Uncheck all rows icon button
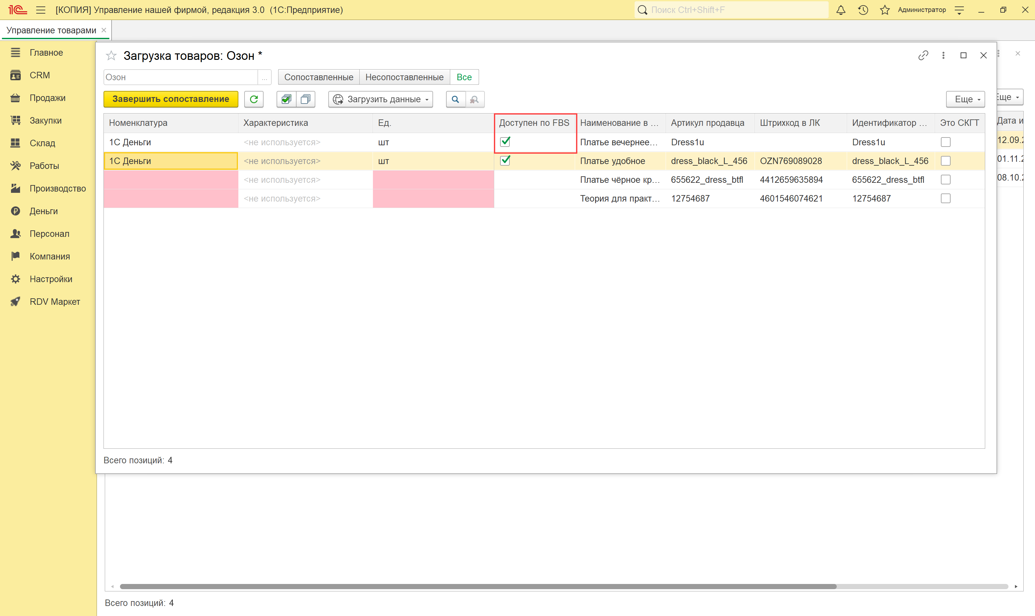 point(305,99)
